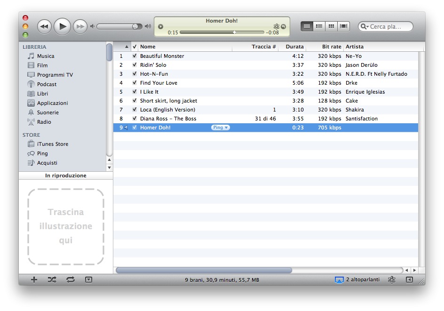Open the search field magnifier dropdown

(364, 27)
